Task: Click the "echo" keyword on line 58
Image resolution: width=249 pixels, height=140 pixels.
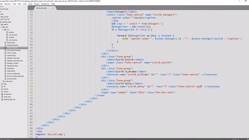Action: click(125, 38)
